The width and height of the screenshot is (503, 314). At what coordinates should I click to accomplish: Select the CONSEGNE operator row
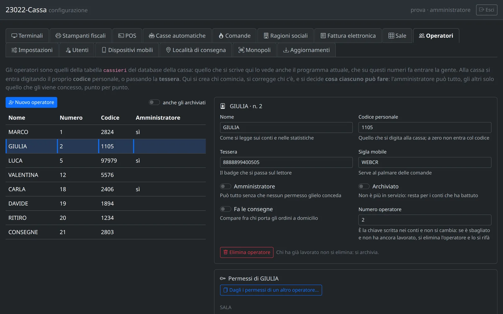(106, 232)
